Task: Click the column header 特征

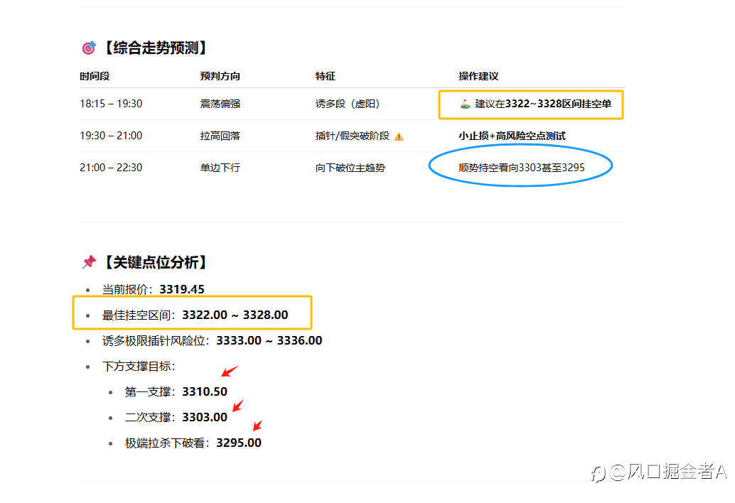Action: point(326,76)
